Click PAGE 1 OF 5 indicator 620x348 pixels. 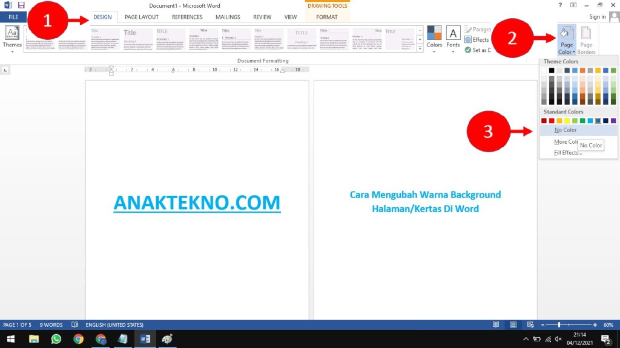pos(17,324)
